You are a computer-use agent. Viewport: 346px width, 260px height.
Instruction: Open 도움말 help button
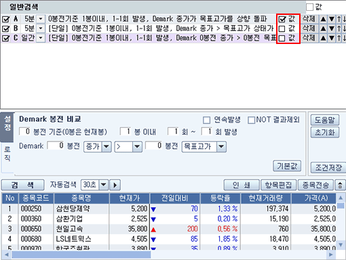[x=325, y=120]
